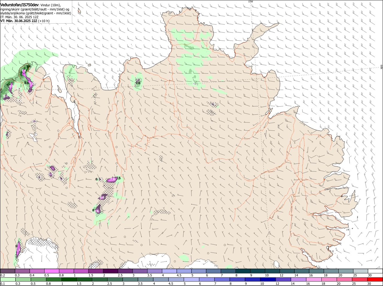Click the "7" label in the lower legend row
The width and height of the screenshot is (383, 286).
[x=215, y=284]
